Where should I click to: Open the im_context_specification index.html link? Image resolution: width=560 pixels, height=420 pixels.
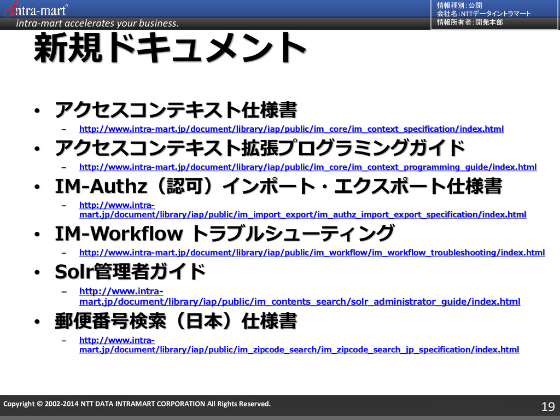(291, 129)
